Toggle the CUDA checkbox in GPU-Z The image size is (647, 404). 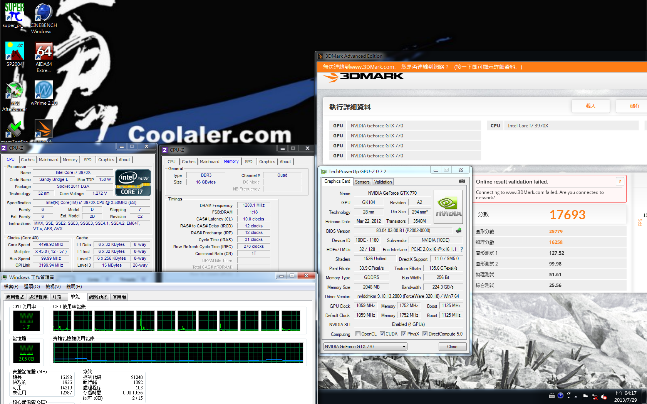tap(382, 334)
